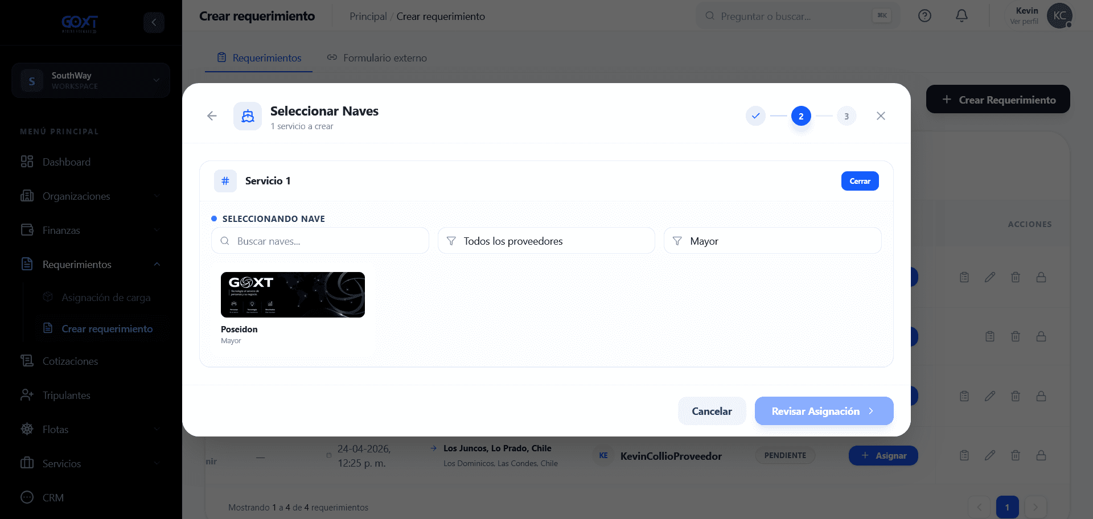Click the Cerrar button for Servicio 1
Screen dimensions: 1093x519
pyautogui.click(x=860, y=181)
